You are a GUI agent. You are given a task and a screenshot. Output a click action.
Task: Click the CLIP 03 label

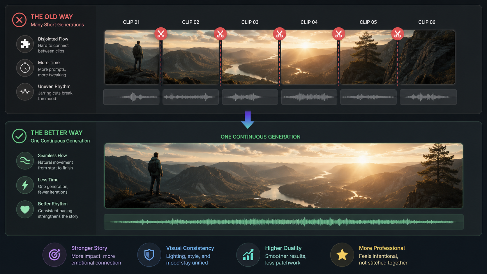(250, 22)
